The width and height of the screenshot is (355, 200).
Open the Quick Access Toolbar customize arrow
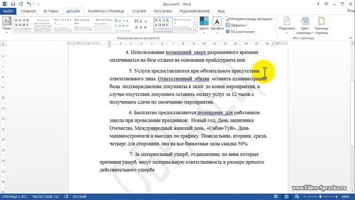click(38, 4)
